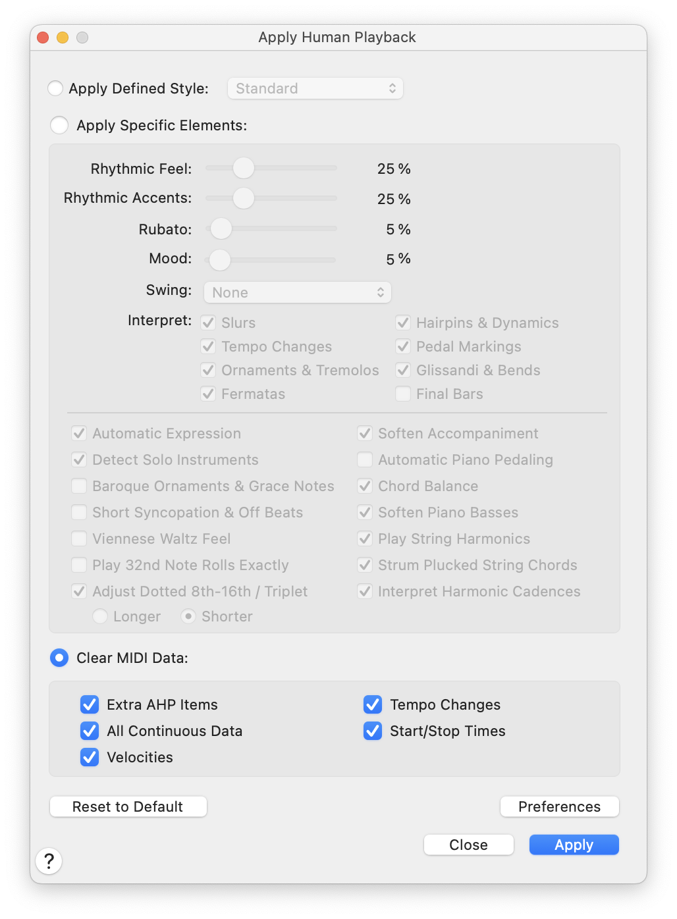
Task: Click the blue Apply button
Action: pyautogui.click(x=574, y=845)
